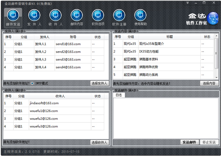Image resolution: width=221 pixels, height=156 pixels.
Task: Select recipient wxuefu2@126.com
Action: pos(54,118)
